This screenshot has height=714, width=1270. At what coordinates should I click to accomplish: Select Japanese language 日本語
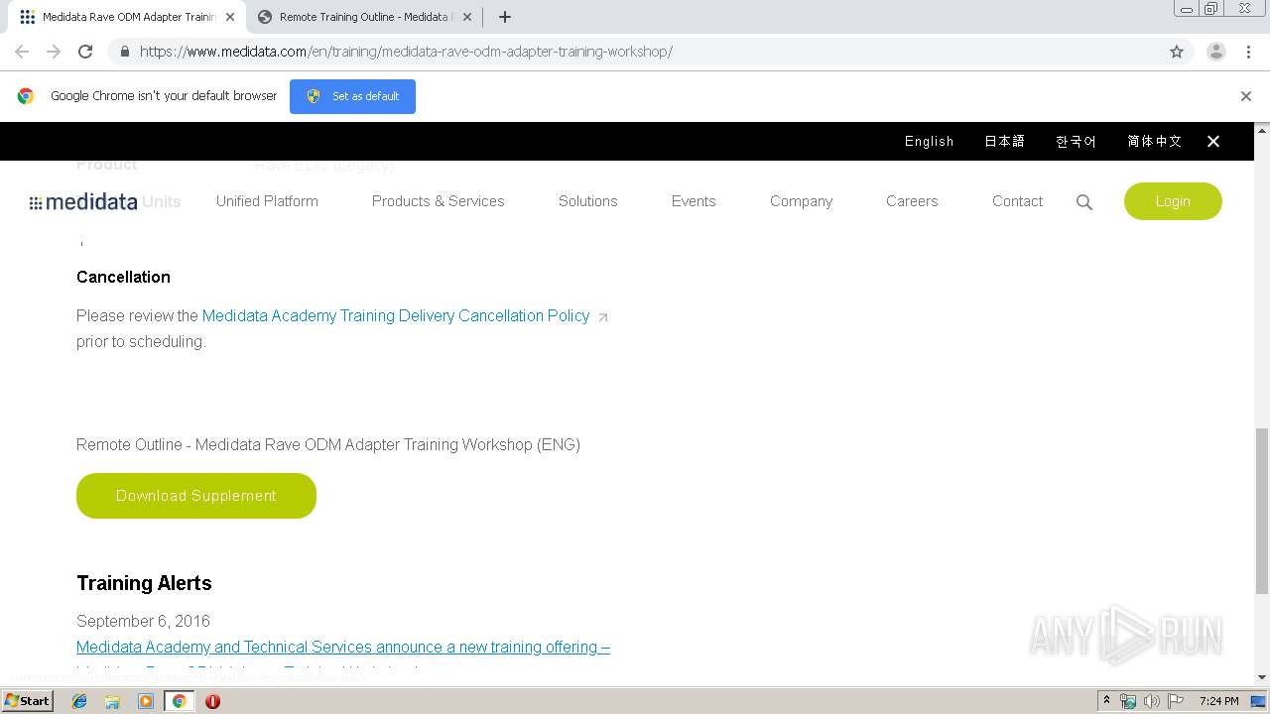1004,142
